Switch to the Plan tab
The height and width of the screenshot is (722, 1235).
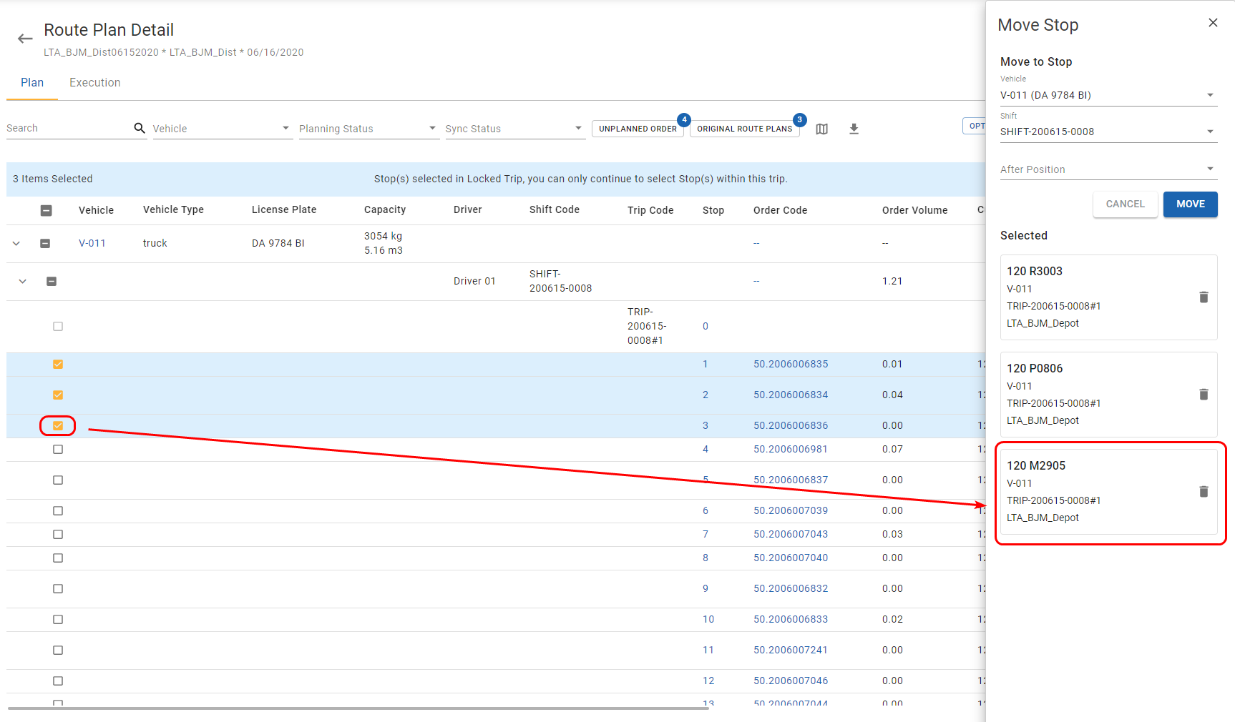(32, 83)
